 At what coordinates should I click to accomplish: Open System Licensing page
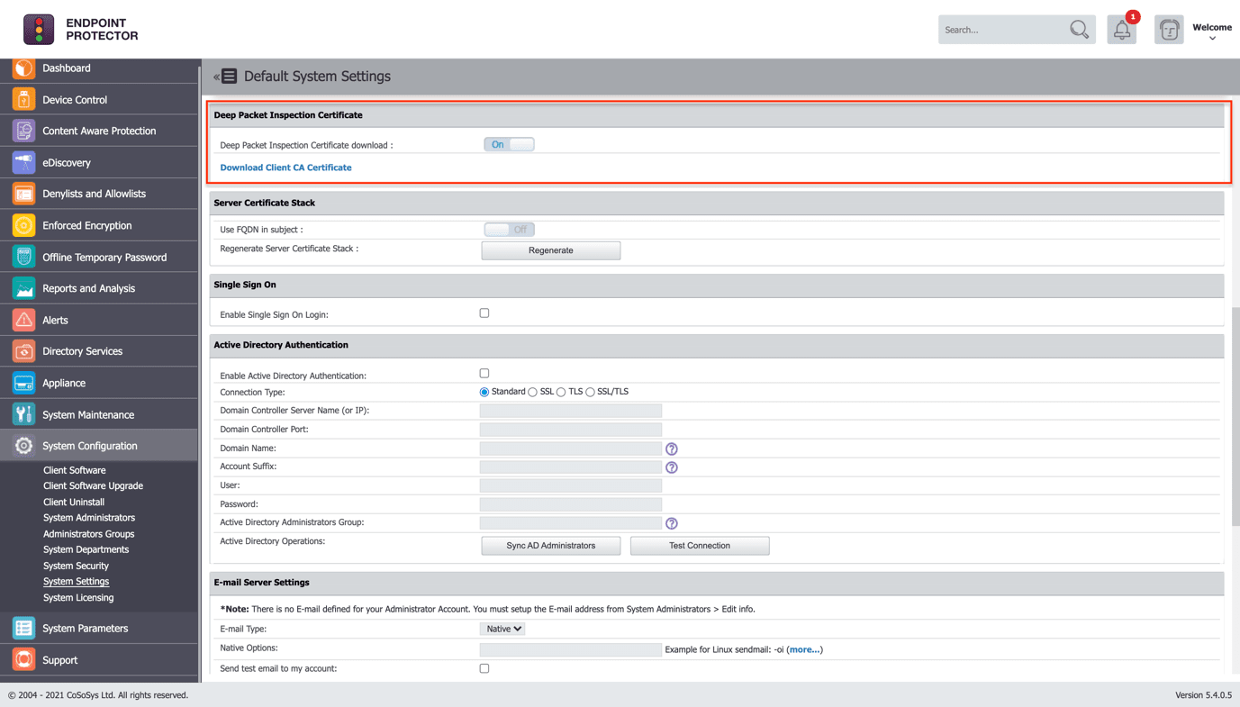(78, 598)
